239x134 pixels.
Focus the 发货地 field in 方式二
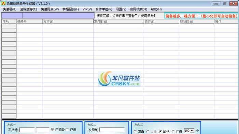coord(112,130)
